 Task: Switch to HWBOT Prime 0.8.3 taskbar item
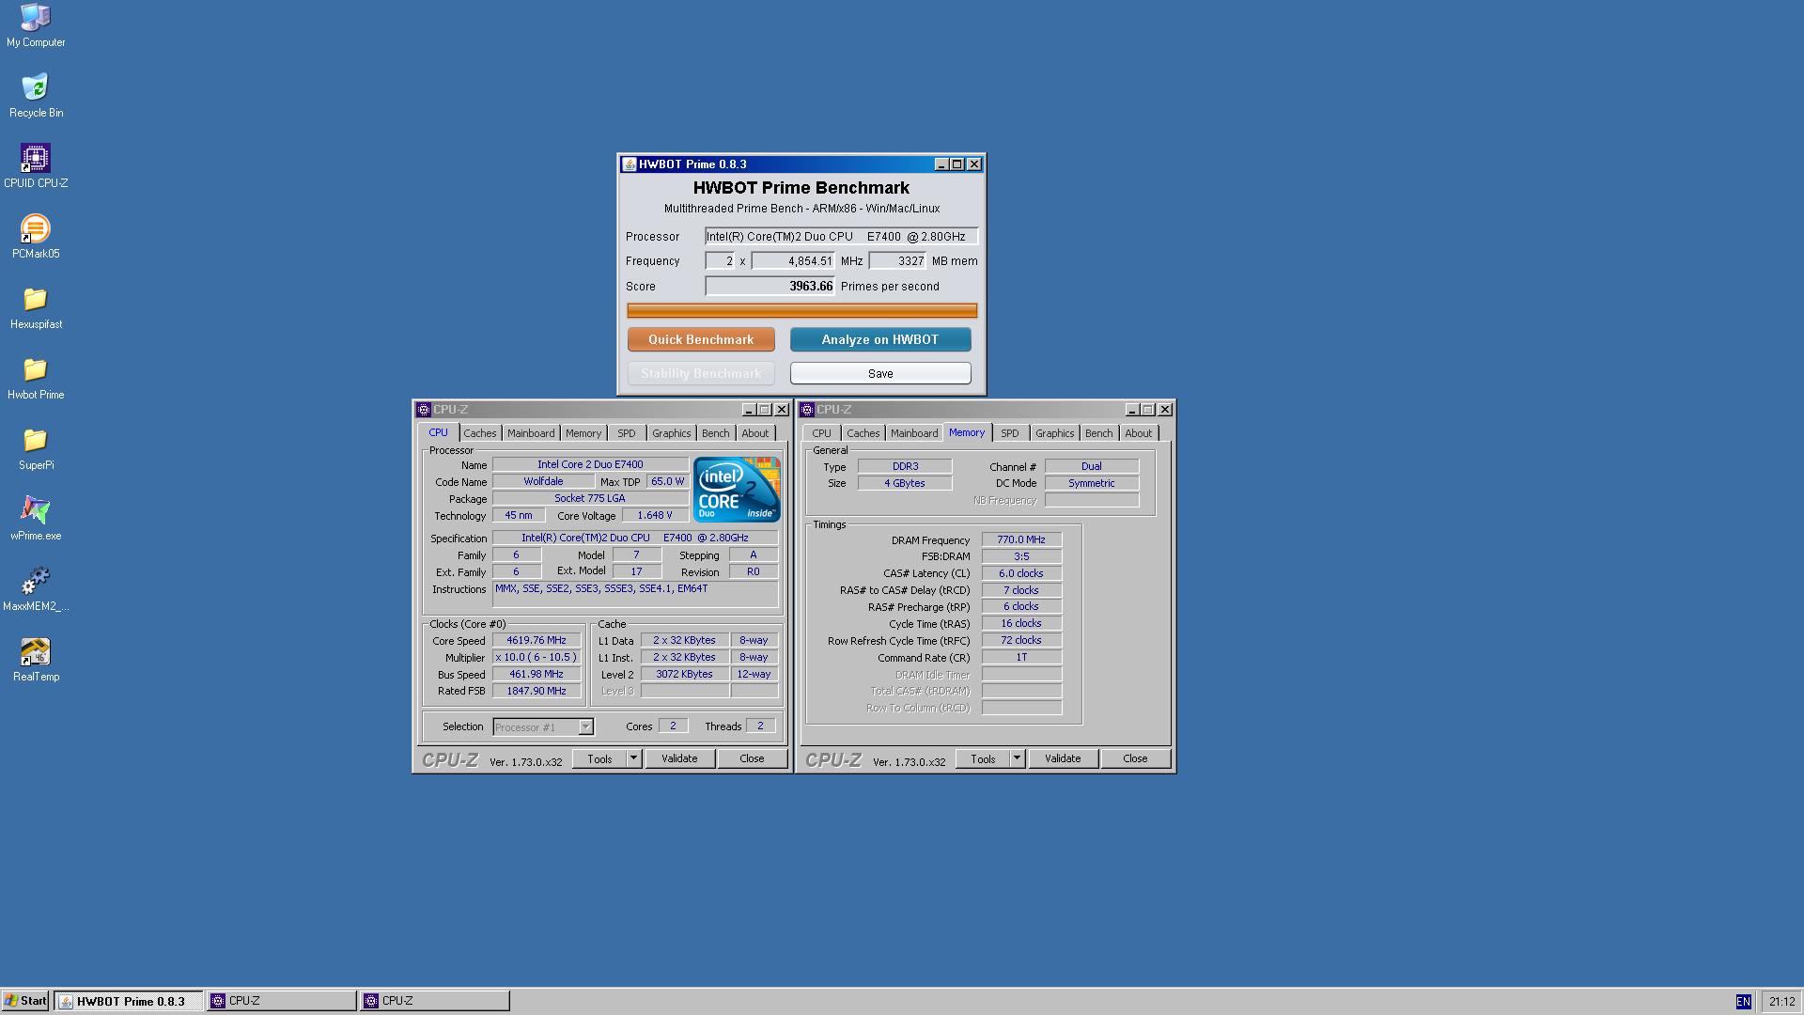click(129, 1001)
